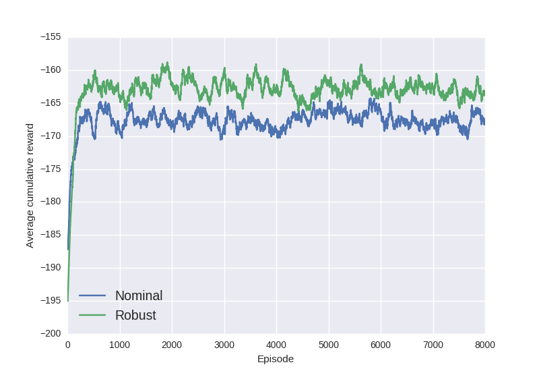
Task: Click the x-axis tick label 5000
Action: click(329, 345)
